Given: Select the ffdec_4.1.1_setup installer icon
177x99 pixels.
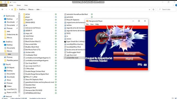Looking at the screenshot, I should 24,77.
